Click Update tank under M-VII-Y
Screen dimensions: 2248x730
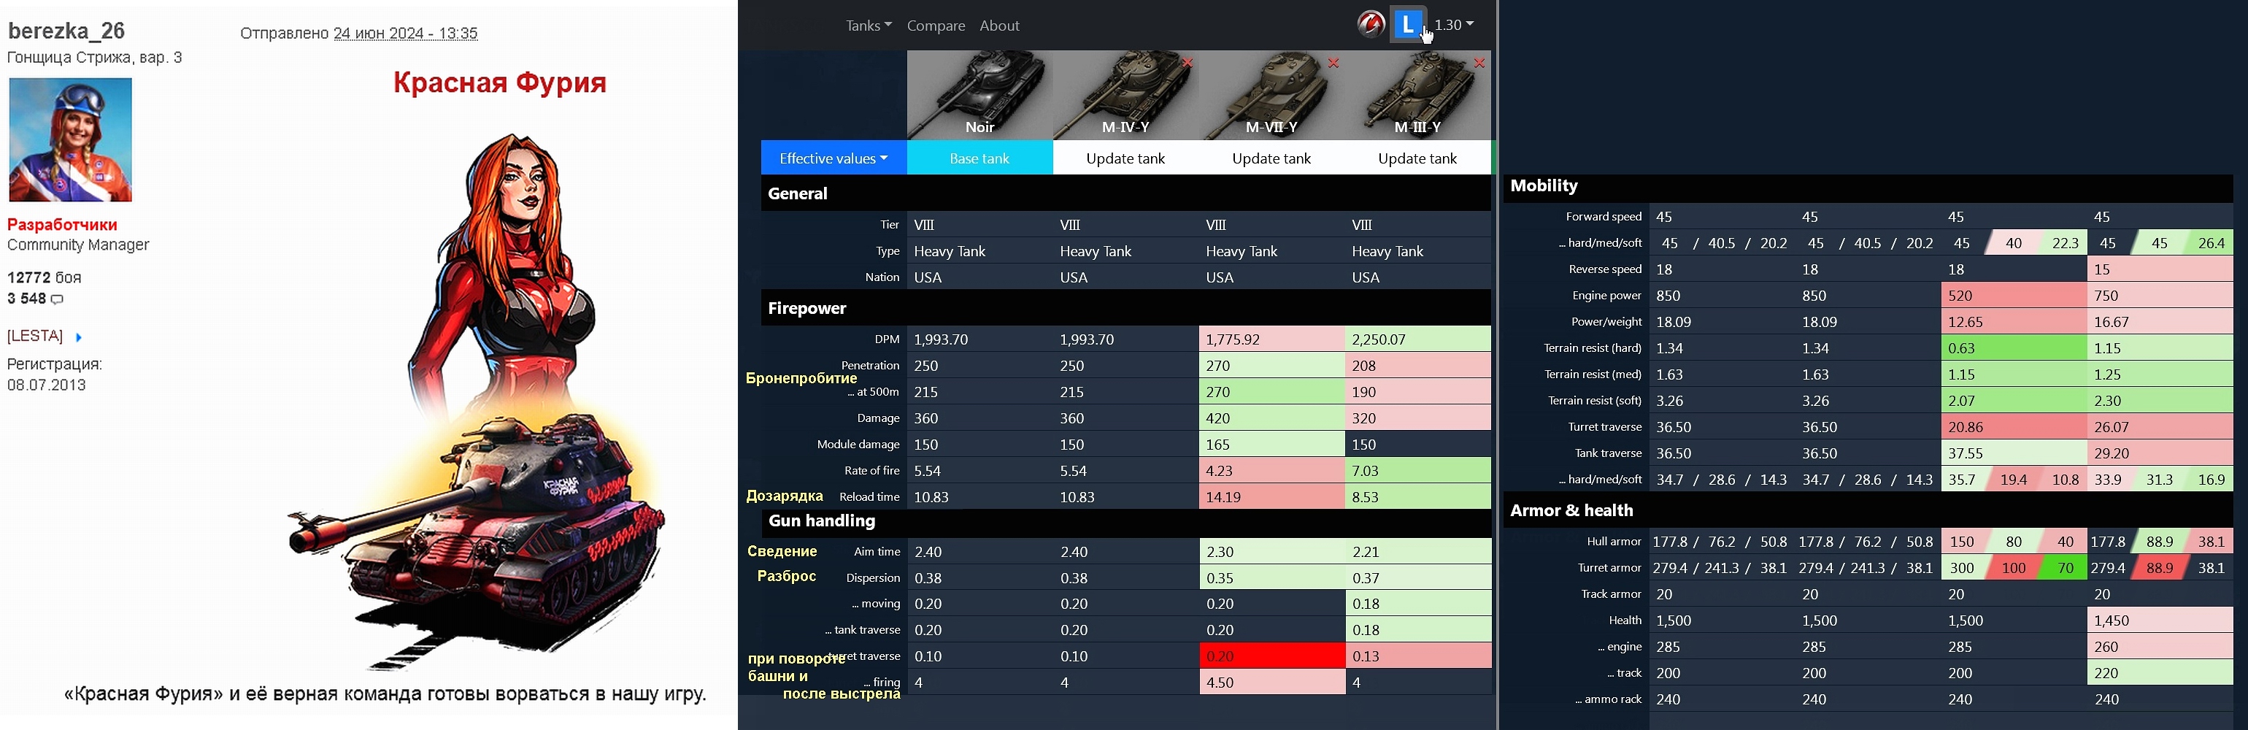coord(1271,158)
